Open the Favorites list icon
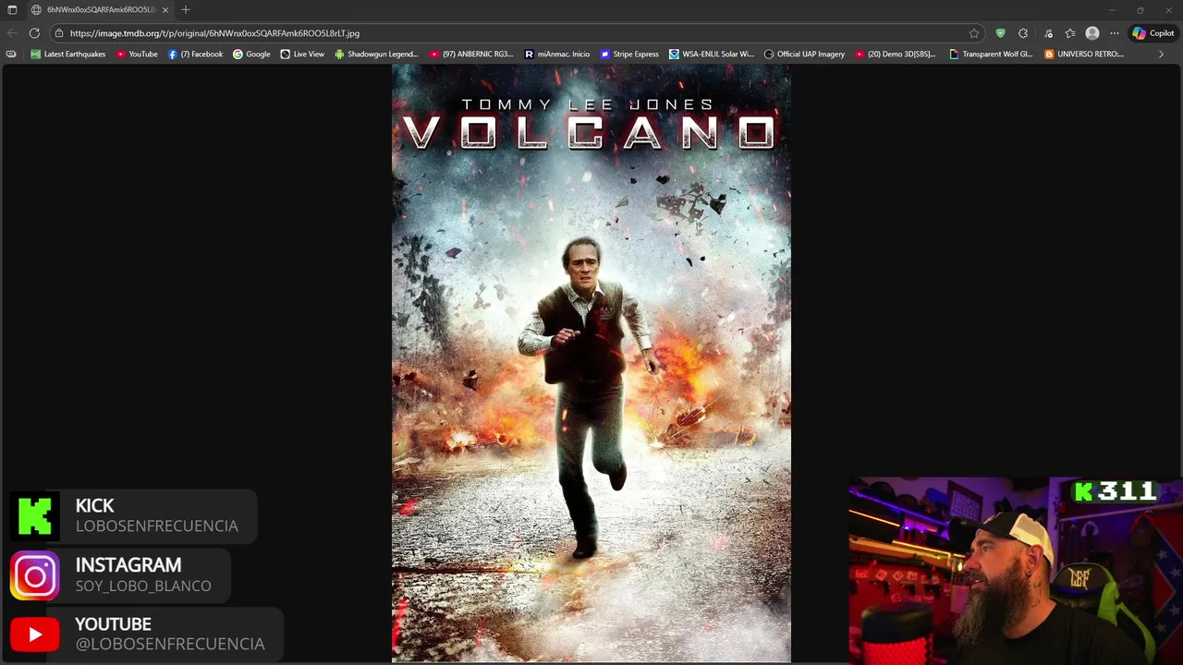Screen dimensions: 1183x665 point(1070,33)
